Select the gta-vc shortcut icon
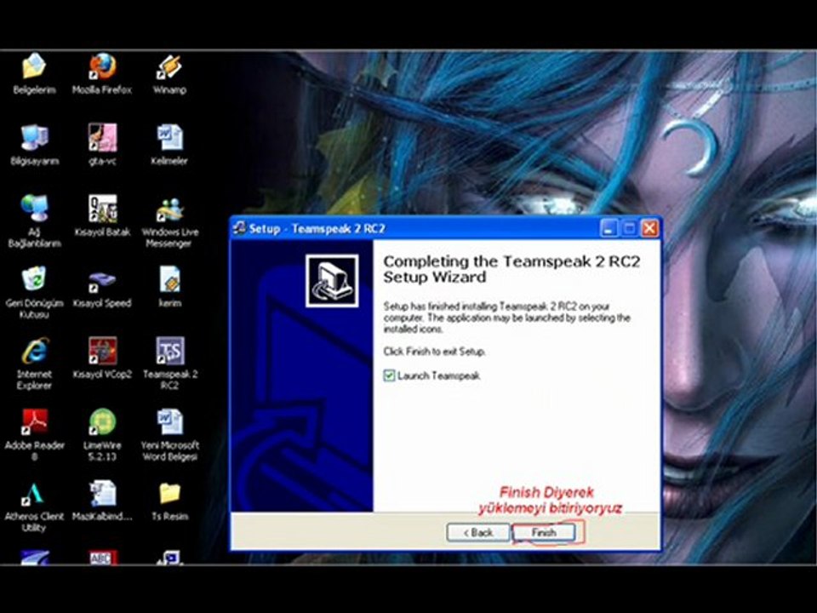Screen dimensions: 817x613 tap(102, 138)
